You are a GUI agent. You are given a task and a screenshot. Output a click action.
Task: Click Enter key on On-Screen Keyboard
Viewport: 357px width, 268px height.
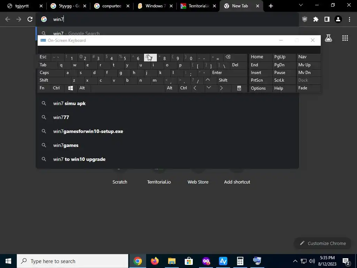coord(229,73)
